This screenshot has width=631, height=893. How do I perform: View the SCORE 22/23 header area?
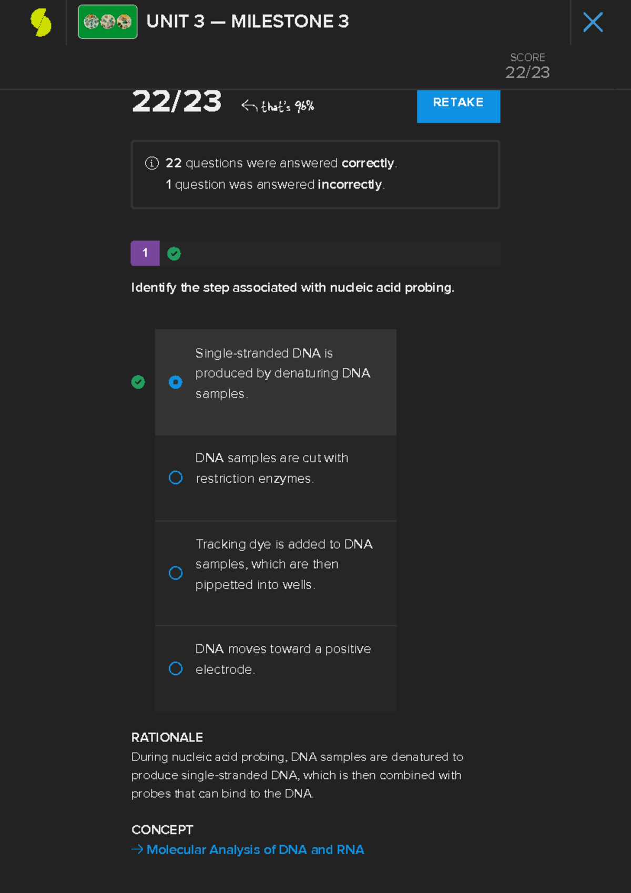pos(527,65)
